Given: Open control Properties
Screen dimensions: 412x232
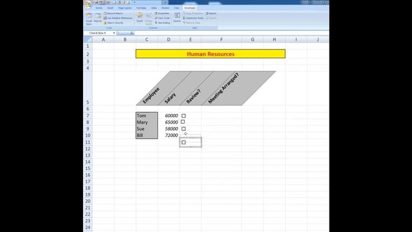Looking at the screenshot, I should pyautogui.click(x=162, y=13).
